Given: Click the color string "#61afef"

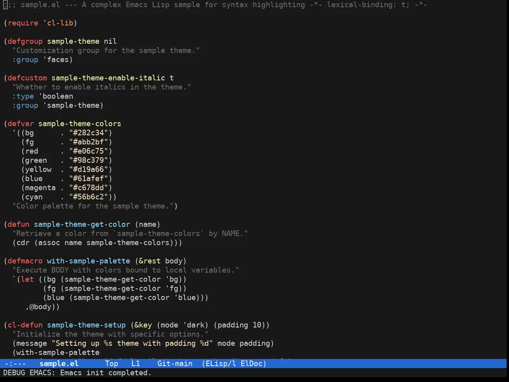Looking at the screenshot, I should 89,179.
